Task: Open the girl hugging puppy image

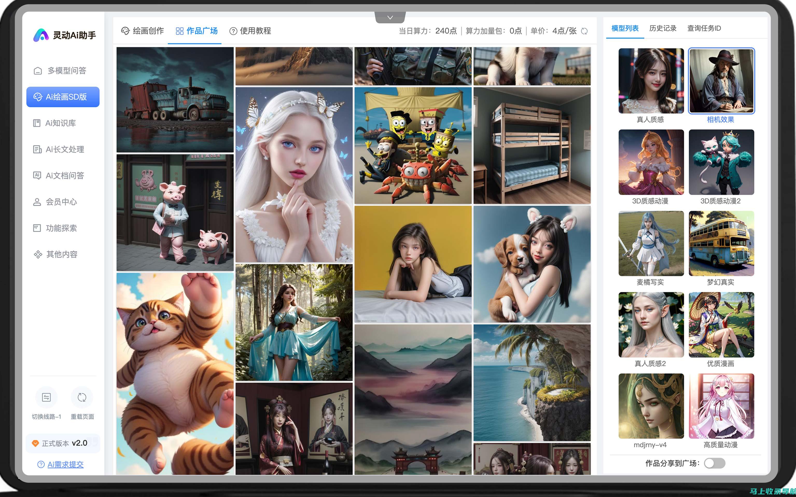Action: tap(532, 264)
